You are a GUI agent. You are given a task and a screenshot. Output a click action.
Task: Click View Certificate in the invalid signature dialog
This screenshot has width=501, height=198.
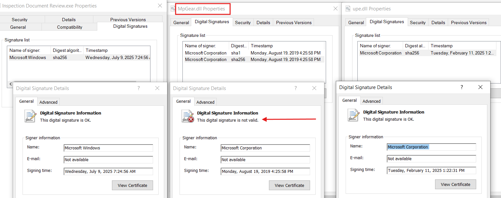point(289,185)
